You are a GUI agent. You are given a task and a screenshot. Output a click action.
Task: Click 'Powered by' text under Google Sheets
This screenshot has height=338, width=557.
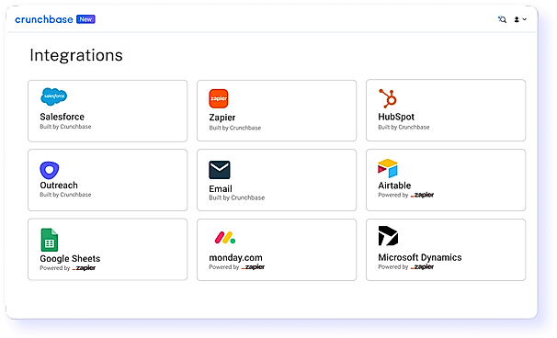pyautogui.click(x=55, y=268)
